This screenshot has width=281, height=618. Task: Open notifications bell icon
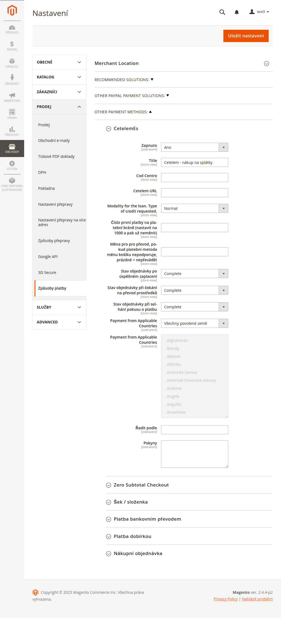(x=237, y=12)
